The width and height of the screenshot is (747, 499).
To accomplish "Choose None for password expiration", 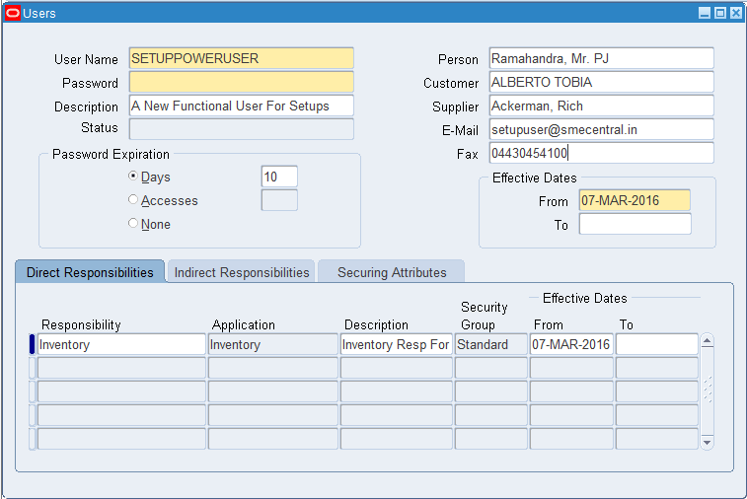I will [133, 224].
